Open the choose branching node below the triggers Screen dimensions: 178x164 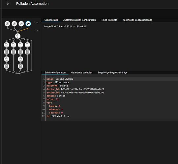click(18, 36)
